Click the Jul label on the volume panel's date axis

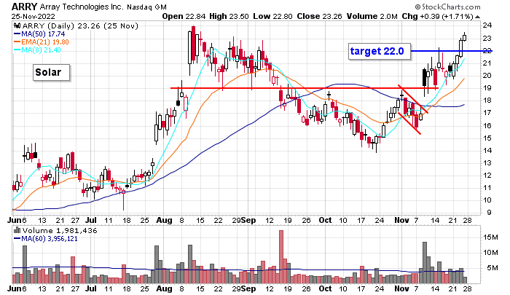tap(91, 288)
